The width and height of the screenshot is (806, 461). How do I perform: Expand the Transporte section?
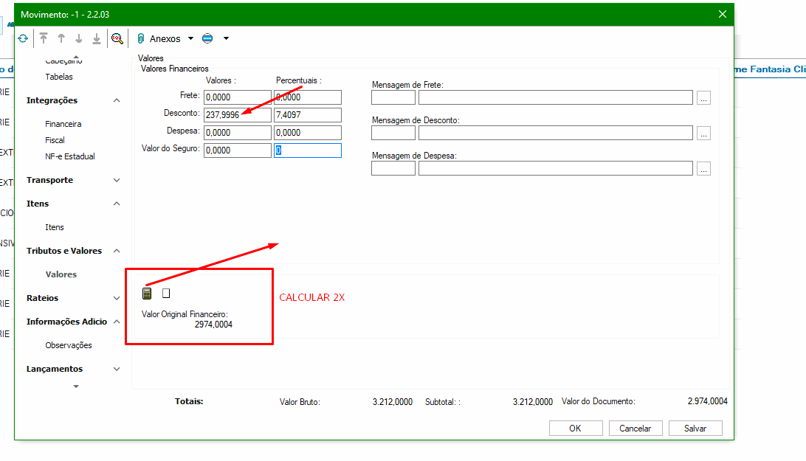[x=117, y=180]
